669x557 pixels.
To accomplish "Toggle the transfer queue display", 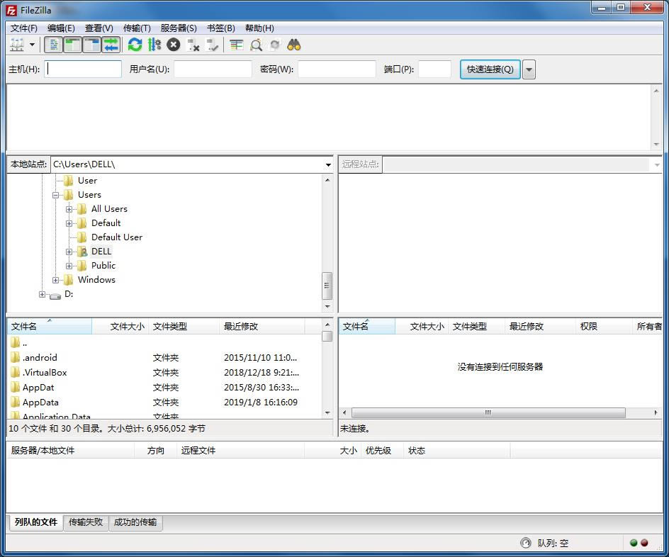I will pos(111,45).
